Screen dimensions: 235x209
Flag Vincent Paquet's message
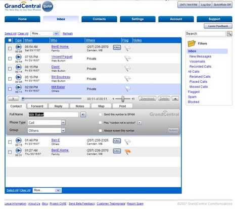point(127,59)
